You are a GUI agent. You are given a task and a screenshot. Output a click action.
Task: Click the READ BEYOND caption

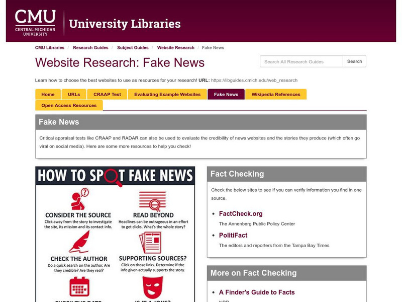tap(153, 215)
